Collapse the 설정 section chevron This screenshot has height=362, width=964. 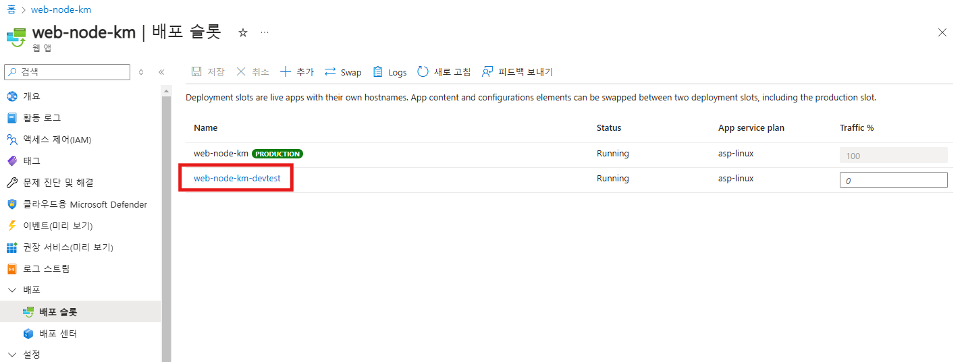pos(11,355)
